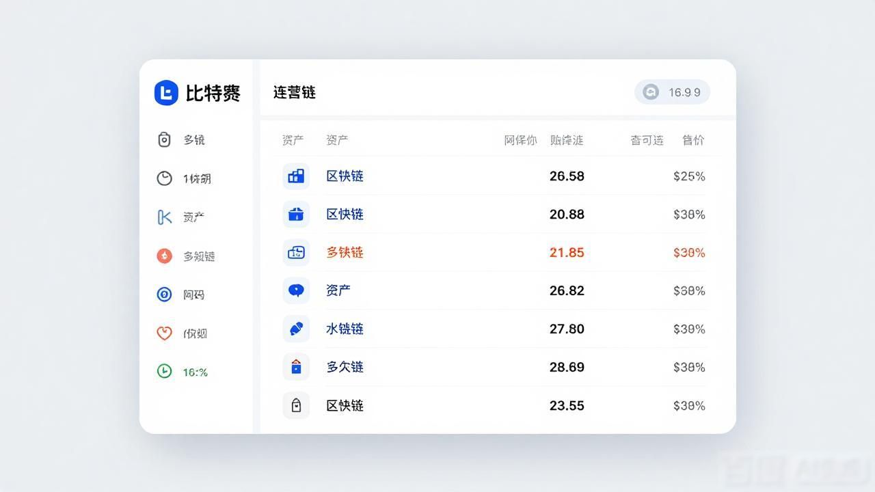This screenshot has width=875, height=492.
Task: Click the value 26.82
Action: tap(567, 291)
